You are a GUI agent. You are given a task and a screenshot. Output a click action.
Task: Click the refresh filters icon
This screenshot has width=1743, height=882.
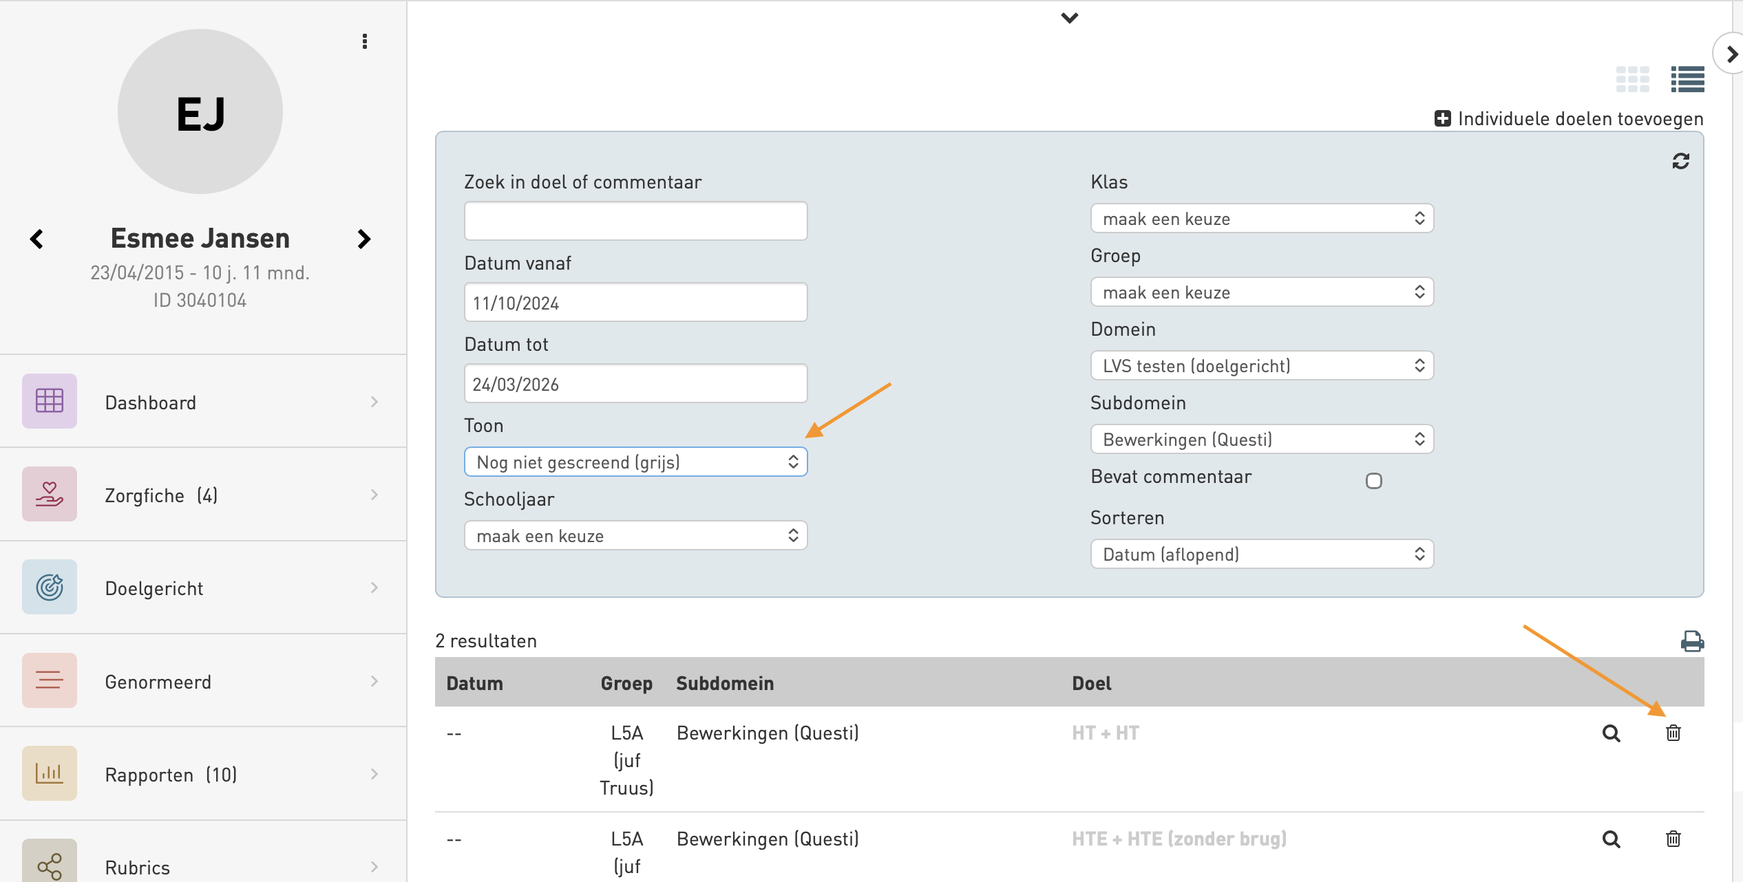pos(1680,161)
